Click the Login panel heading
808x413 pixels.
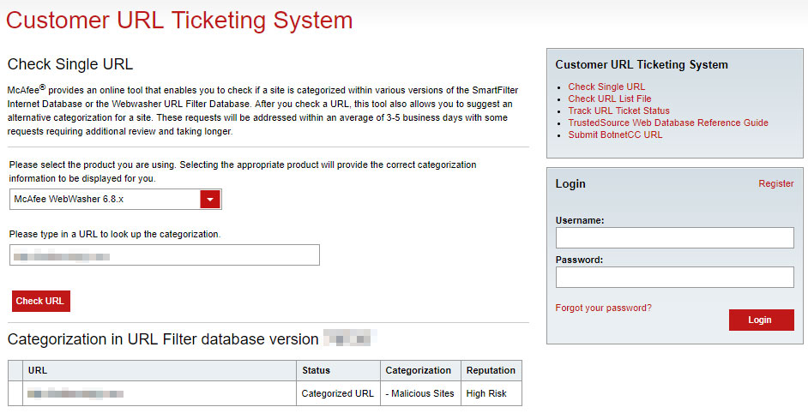[570, 184]
